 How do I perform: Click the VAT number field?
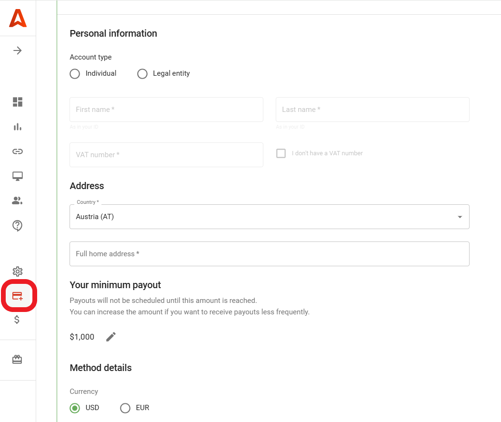(166, 154)
